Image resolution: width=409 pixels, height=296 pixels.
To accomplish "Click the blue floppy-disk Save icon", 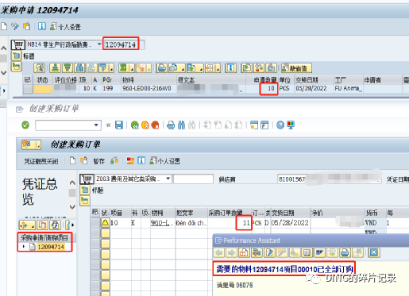I will tap(119, 125).
